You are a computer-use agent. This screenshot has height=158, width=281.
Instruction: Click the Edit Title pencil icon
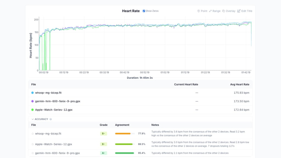pos(239,11)
